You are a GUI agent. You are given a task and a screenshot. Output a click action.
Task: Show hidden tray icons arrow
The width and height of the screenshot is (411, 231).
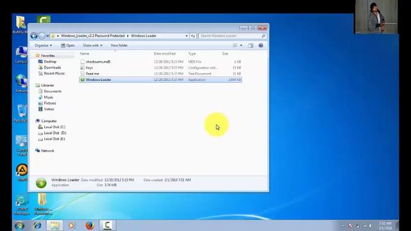tap(344, 226)
